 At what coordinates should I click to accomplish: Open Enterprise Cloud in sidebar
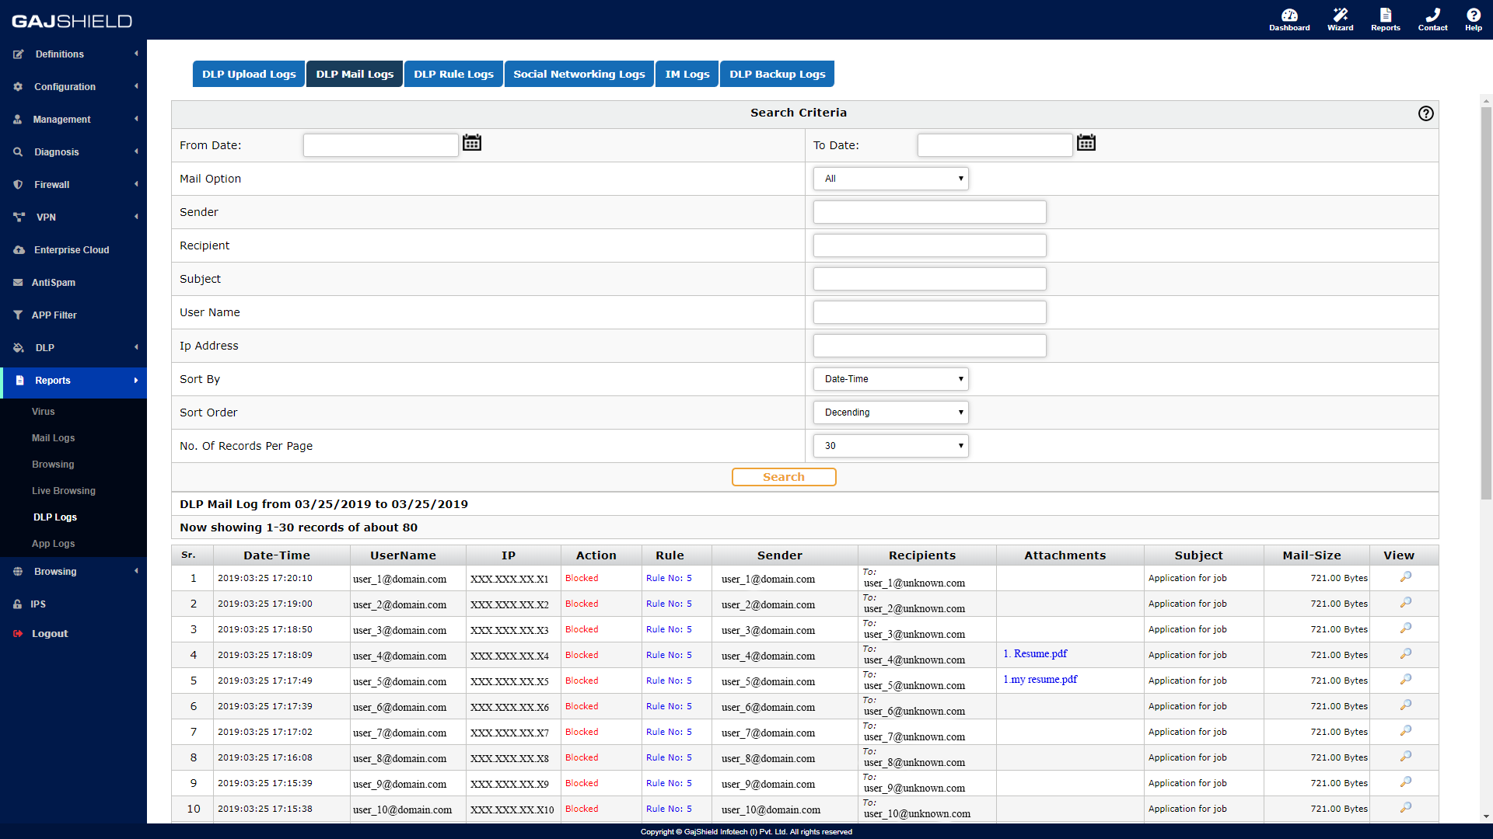click(73, 250)
